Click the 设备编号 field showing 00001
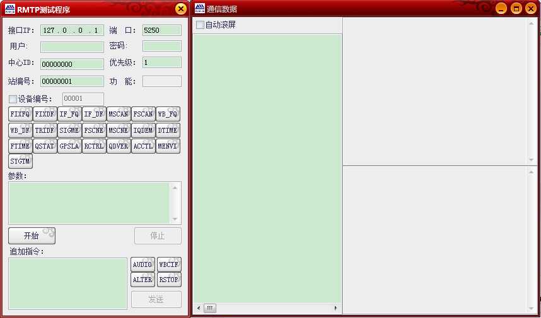Viewport: 541px width, 318px height. (x=83, y=99)
